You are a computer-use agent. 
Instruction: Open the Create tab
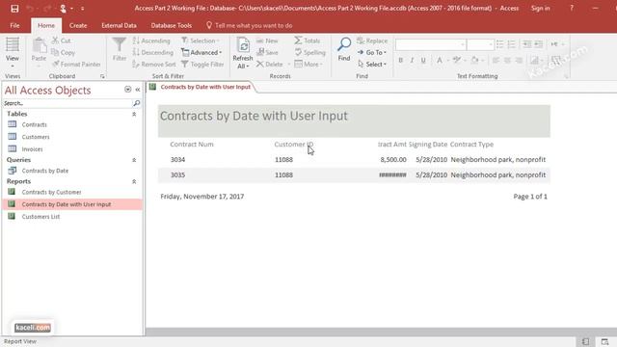[78, 26]
